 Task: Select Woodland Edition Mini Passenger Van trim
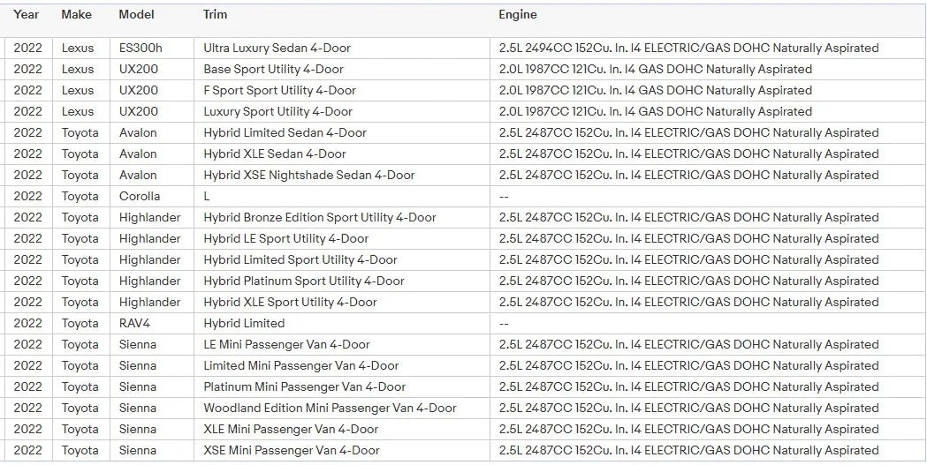[x=330, y=408]
